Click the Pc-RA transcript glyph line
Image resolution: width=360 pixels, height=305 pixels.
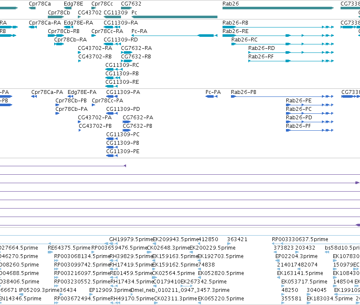(x=174, y=36)
